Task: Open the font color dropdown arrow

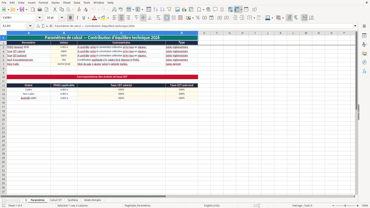Action: (99, 18)
